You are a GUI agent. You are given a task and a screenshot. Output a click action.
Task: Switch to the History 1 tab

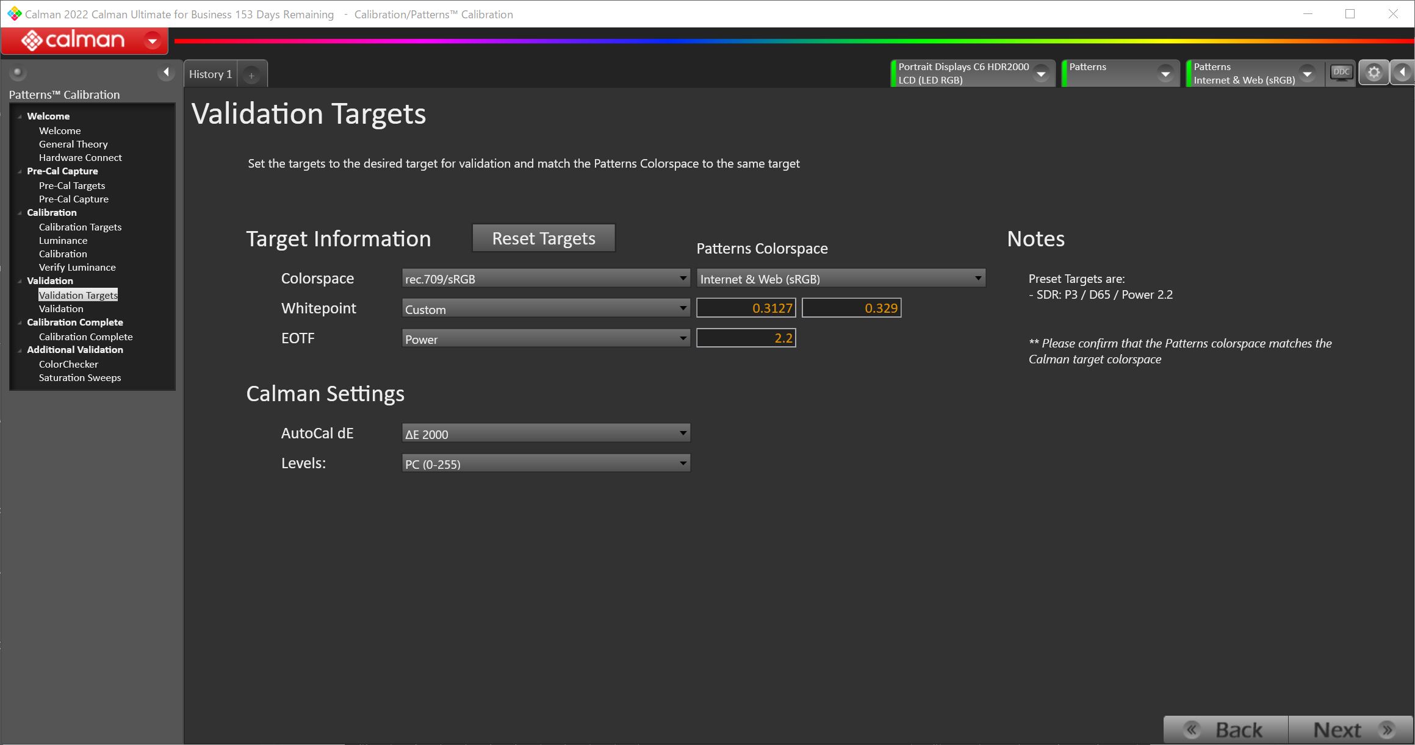pyautogui.click(x=211, y=74)
